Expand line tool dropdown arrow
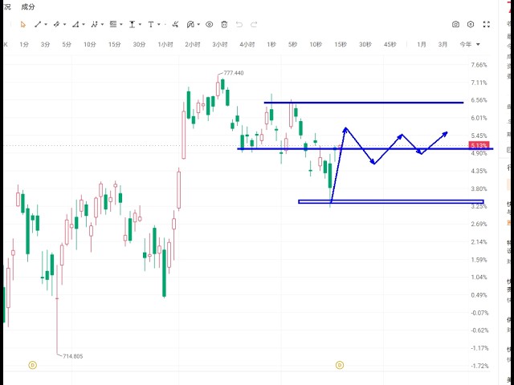This screenshot has height=385, width=514. pyautogui.click(x=46, y=25)
